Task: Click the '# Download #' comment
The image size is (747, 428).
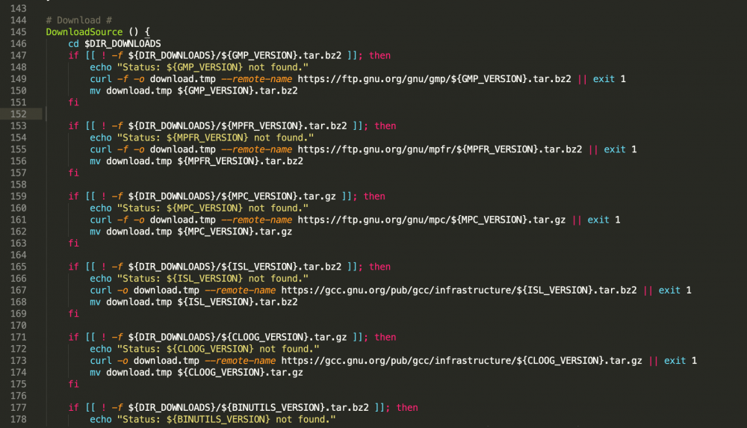Action: pyautogui.click(x=79, y=20)
